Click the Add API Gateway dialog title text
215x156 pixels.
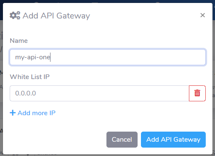click(x=56, y=16)
